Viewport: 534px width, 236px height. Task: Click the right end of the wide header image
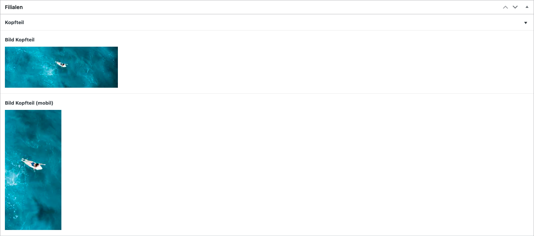(x=114, y=67)
